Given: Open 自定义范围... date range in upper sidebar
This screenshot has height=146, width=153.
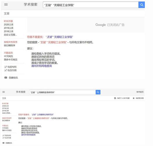Looking at the screenshot, I should click(x=10, y=35).
